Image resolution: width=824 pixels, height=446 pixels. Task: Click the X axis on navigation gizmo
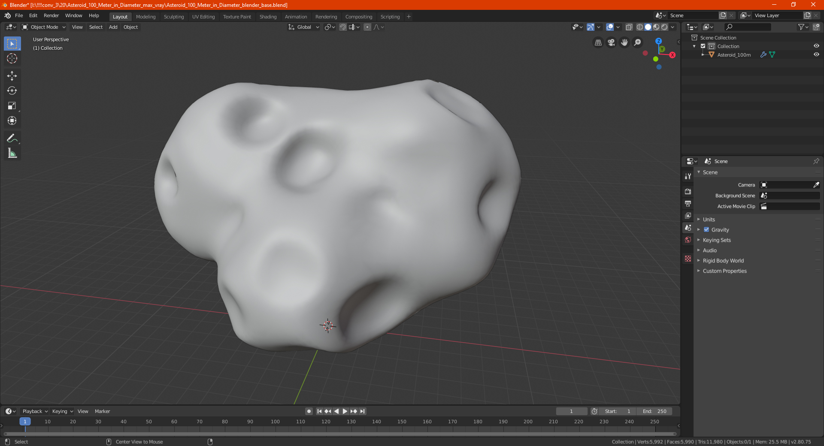tap(672, 55)
